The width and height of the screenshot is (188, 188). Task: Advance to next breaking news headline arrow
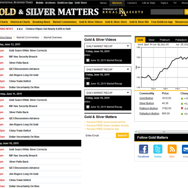coord(22,29)
